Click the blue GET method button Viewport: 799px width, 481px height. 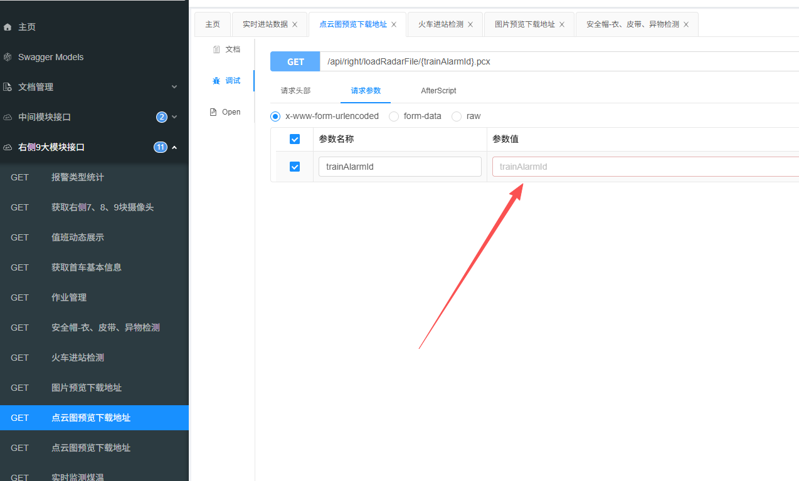coord(295,62)
